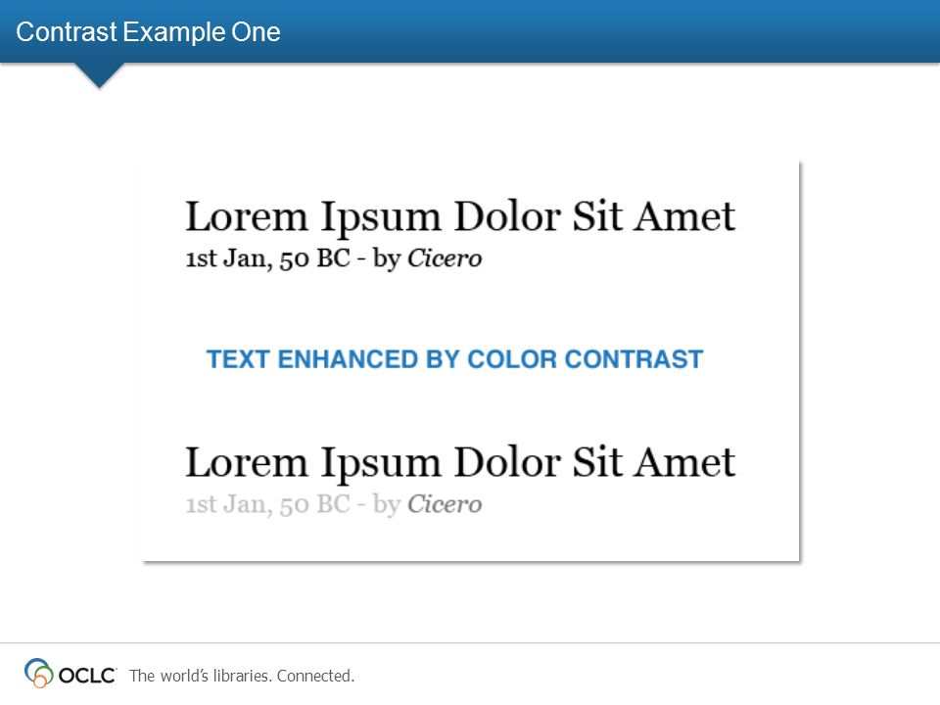This screenshot has width=940, height=705.
Task: Click the top Lorem Ipsum Dolor Sit Amet heading
Action: pyautogui.click(x=460, y=217)
